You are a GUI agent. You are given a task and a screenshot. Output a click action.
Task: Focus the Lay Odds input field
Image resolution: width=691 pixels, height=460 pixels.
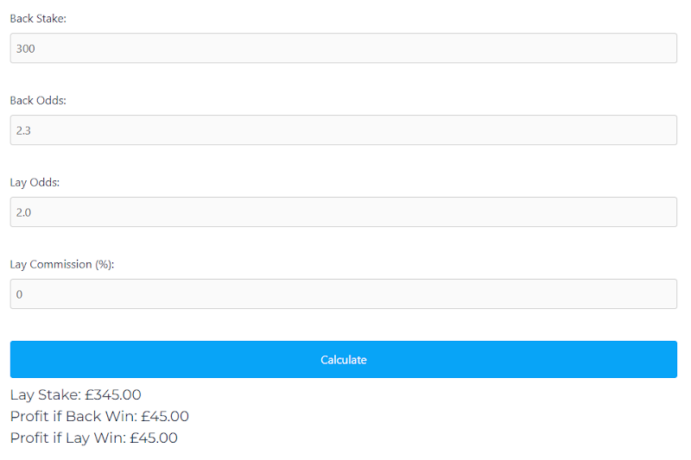pos(343,211)
